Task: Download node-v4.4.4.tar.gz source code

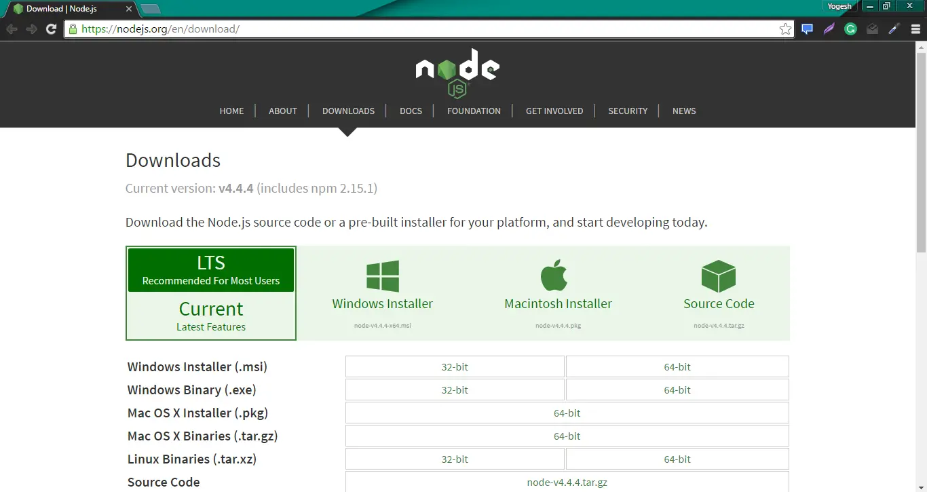Action: coord(567,482)
